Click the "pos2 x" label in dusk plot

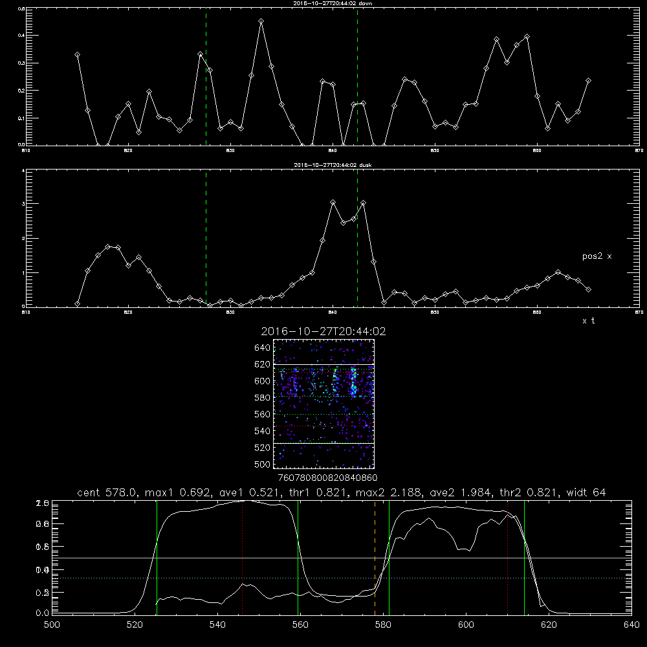597,256
